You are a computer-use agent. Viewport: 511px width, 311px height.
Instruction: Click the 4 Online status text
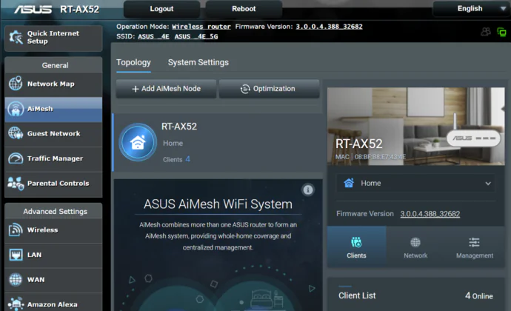click(478, 296)
